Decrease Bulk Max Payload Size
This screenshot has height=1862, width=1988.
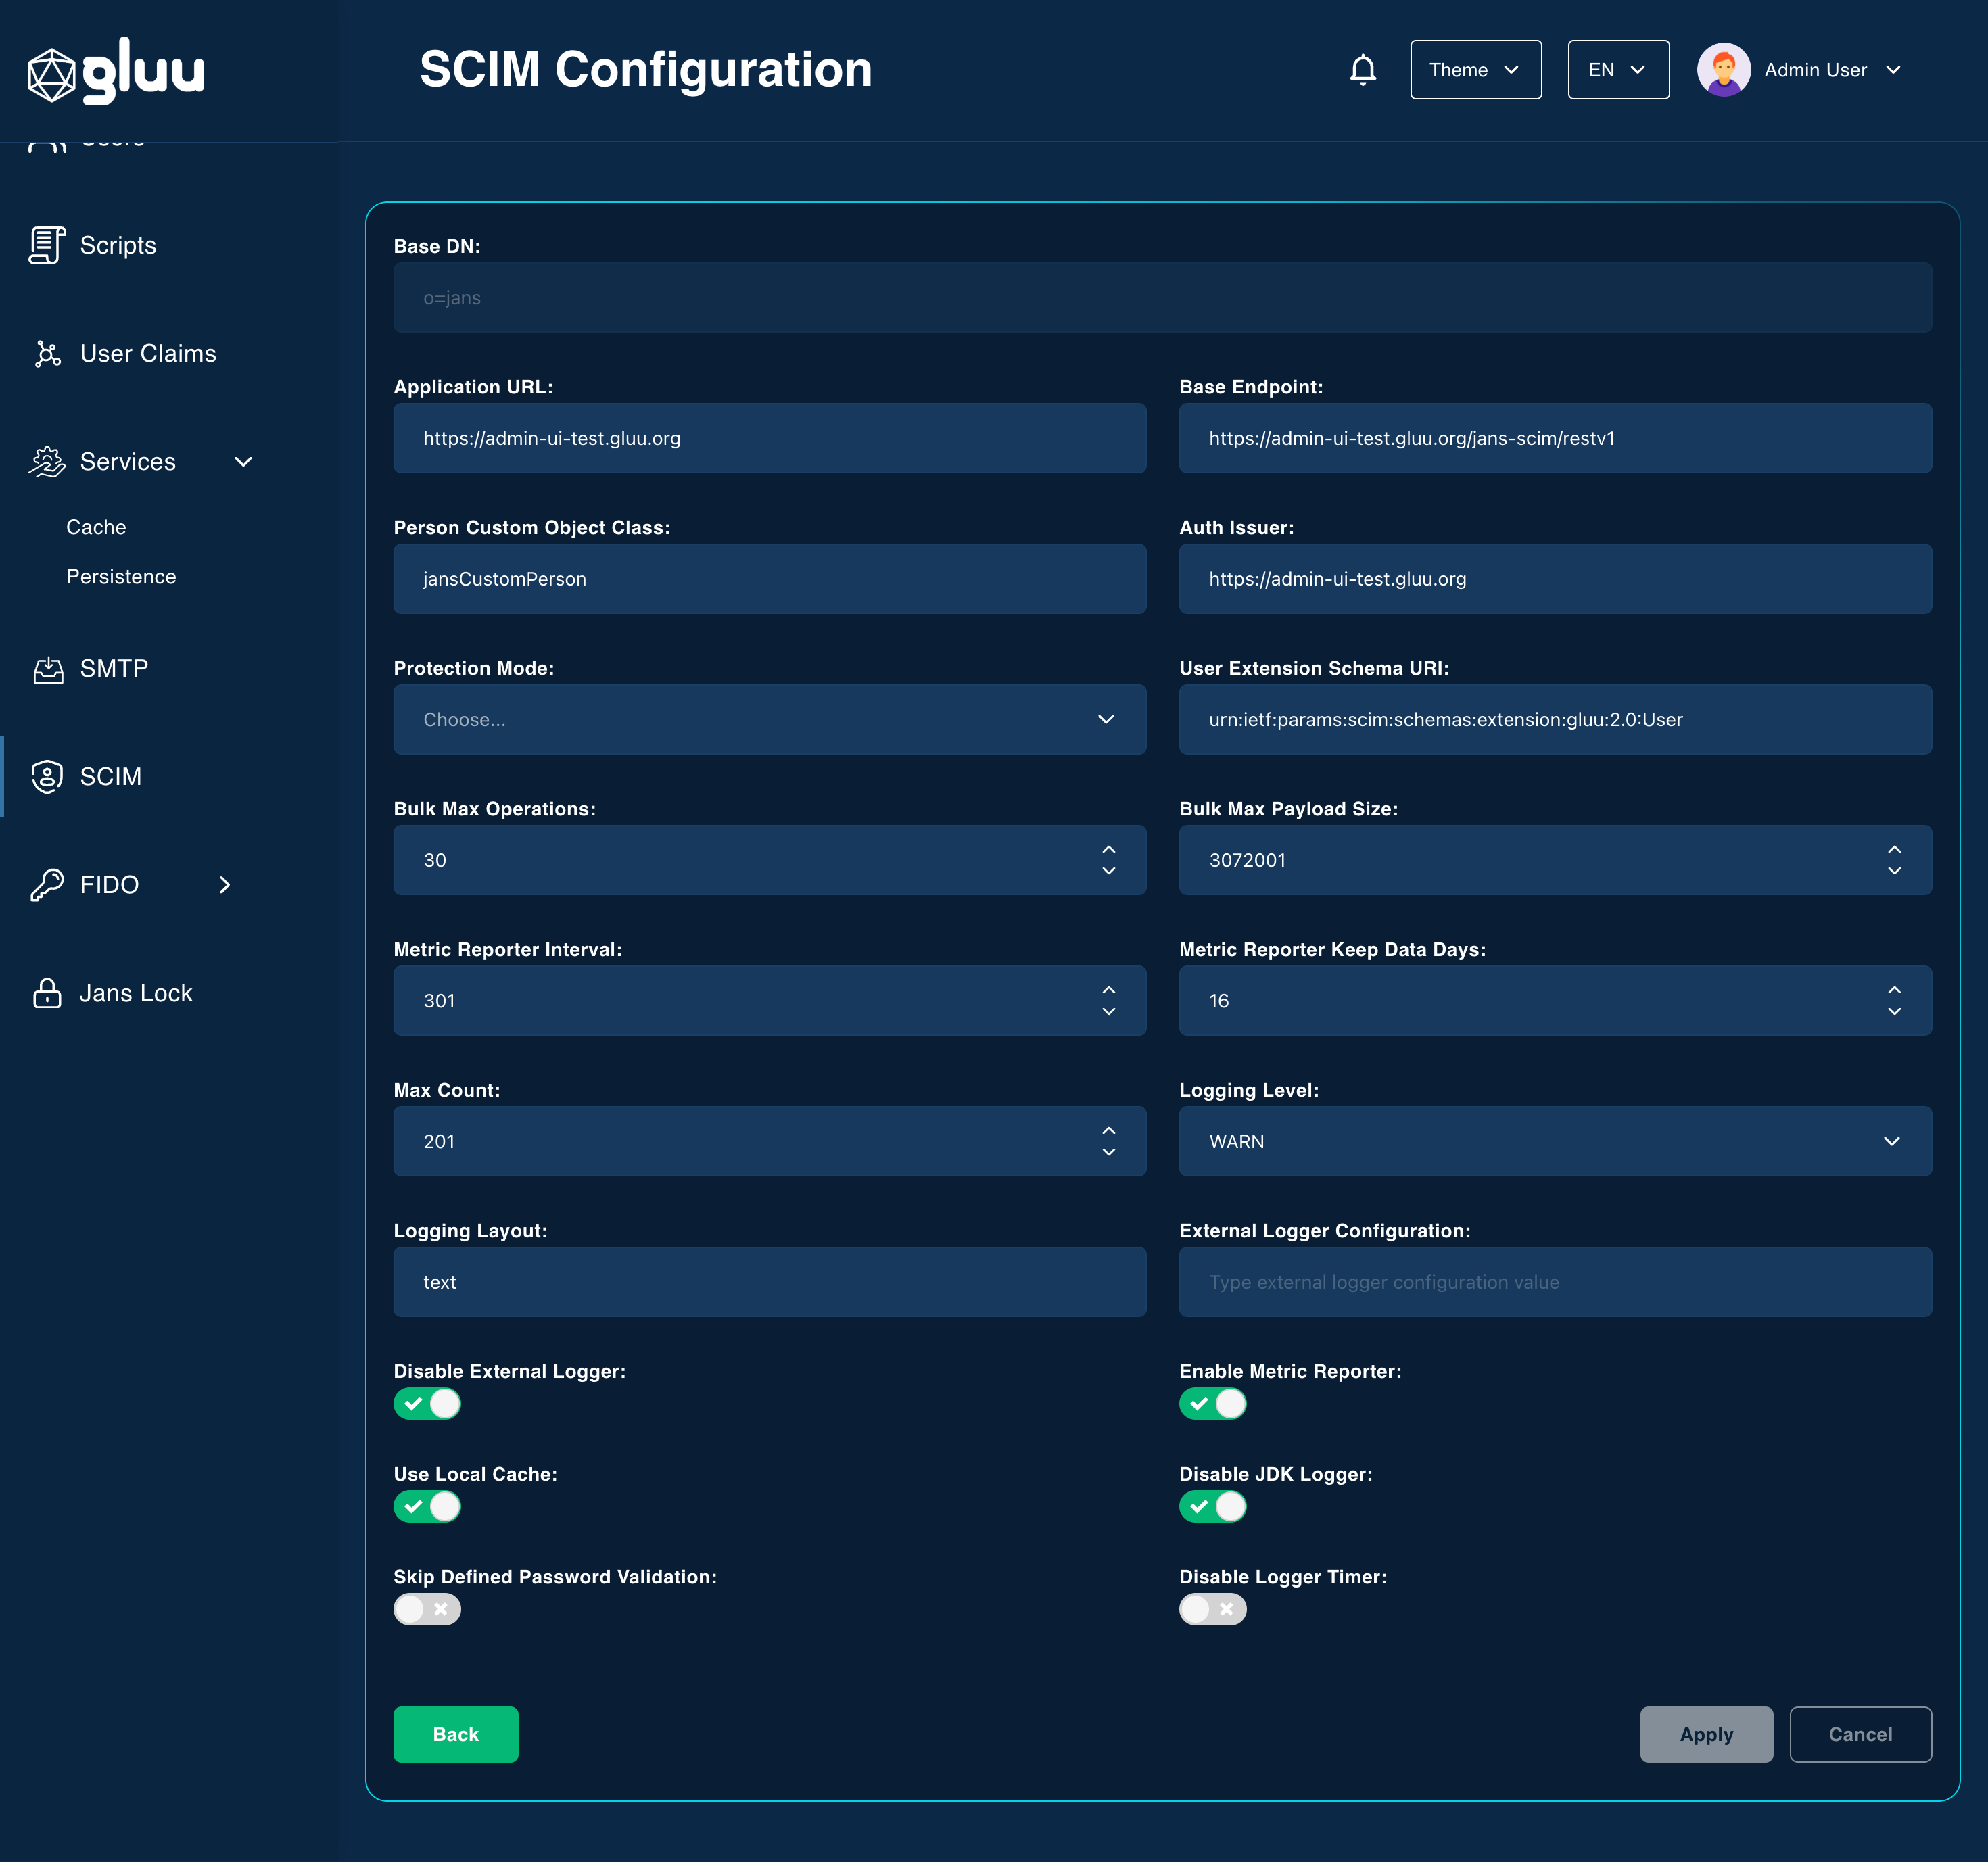pyautogui.click(x=1894, y=871)
